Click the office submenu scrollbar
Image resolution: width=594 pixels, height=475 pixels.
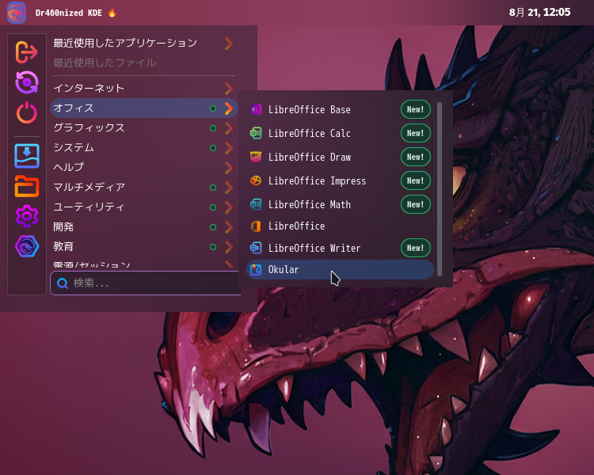click(x=440, y=188)
